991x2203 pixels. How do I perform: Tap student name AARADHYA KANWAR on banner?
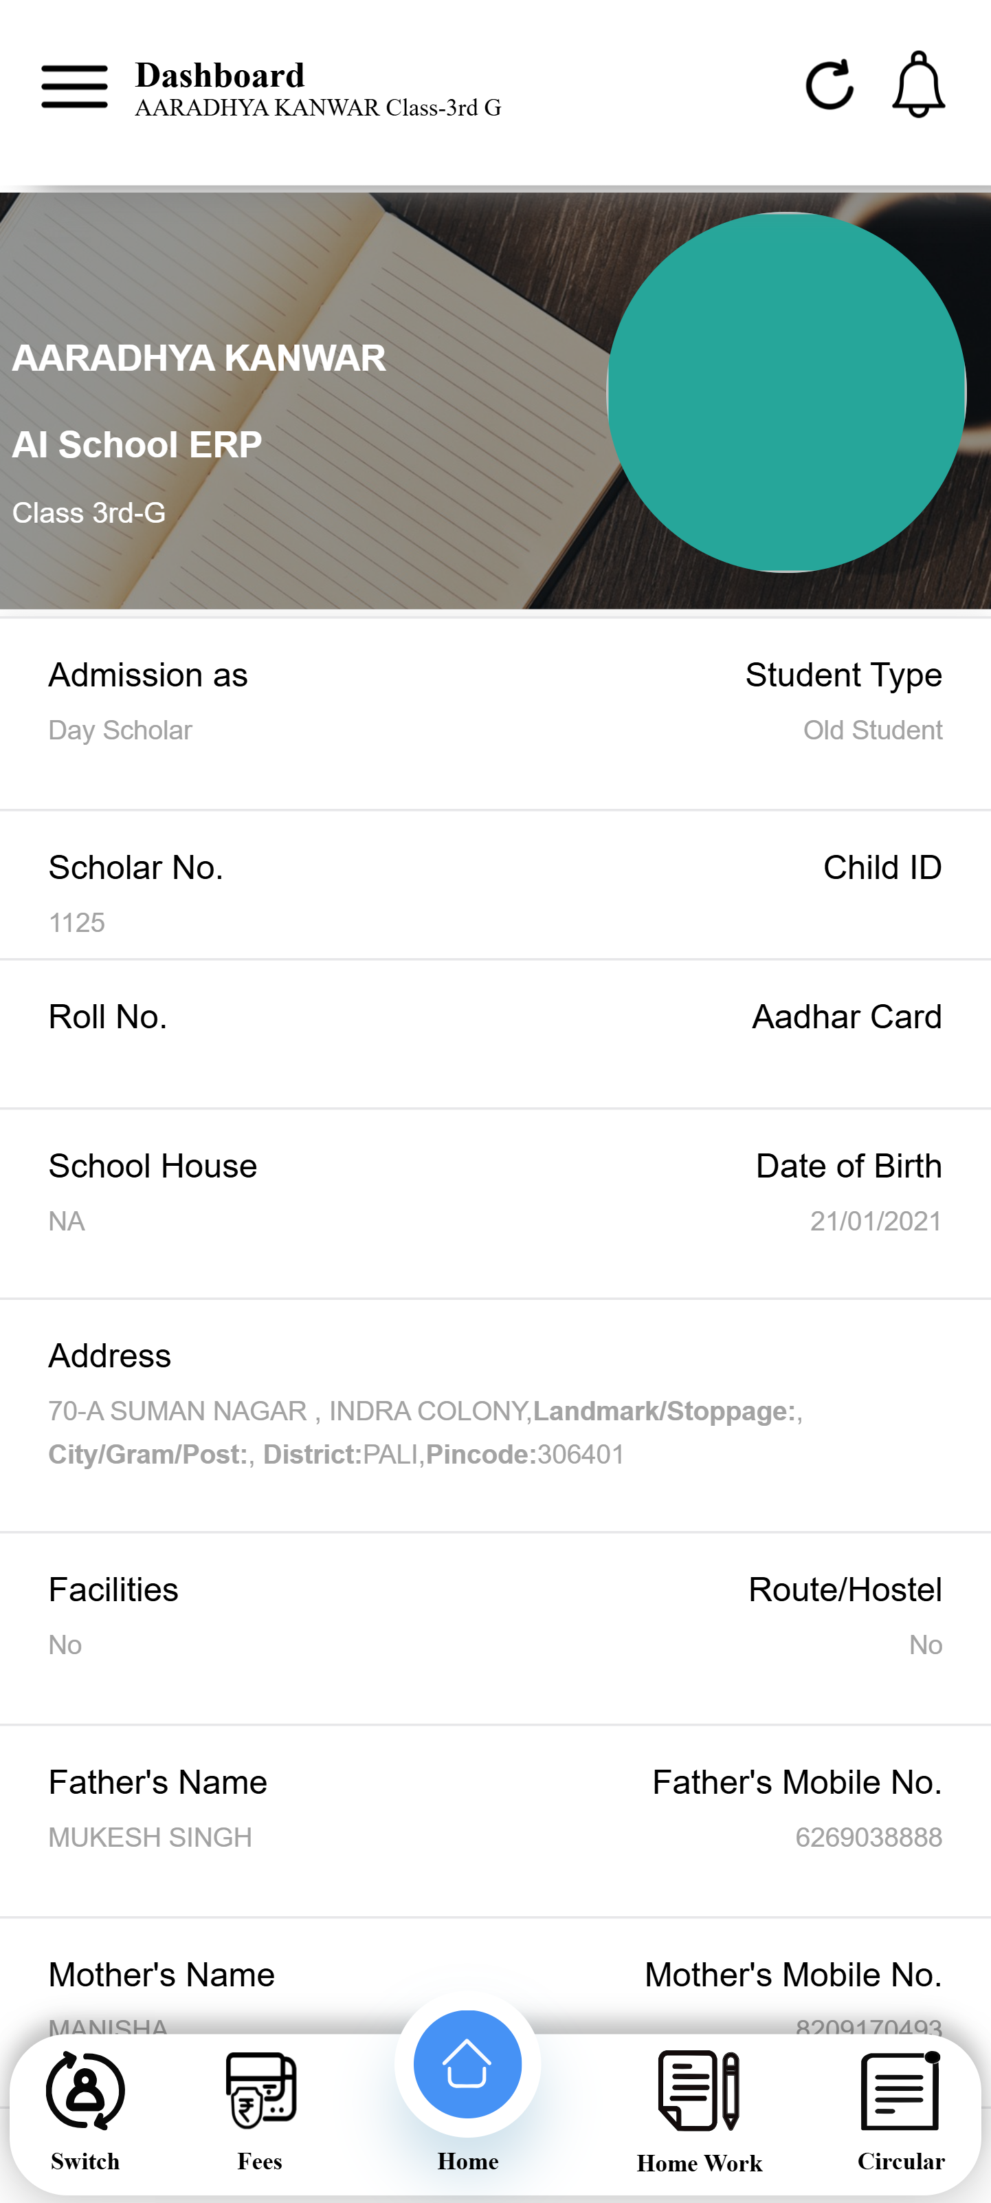[199, 358]
